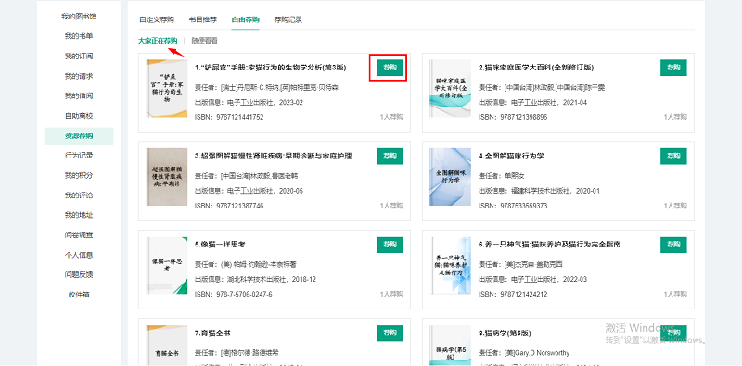Open 我的请求 sidebar item
This screenshot has width=742, height=366.
tap(79, 76)
